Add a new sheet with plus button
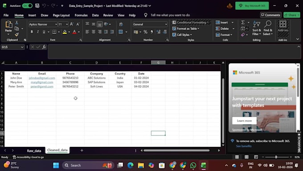The height and width of the screenshot is (171, 303). (82, 151)
